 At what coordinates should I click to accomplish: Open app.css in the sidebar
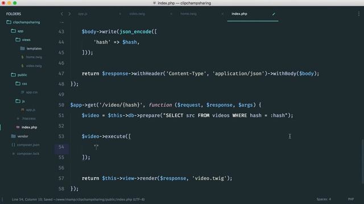click(32, 92)
